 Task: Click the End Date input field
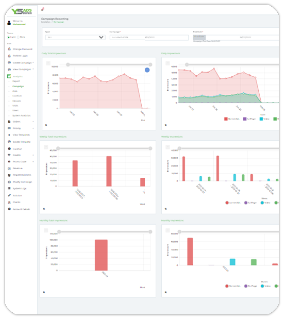tap(236, 38)
